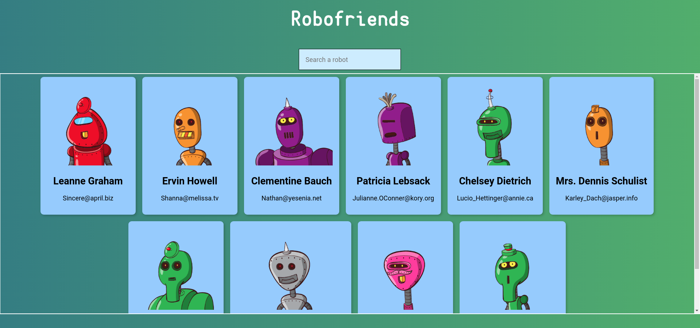
Task: Click email Lucio_Hettinger@annie.ca
Action: [495, 198]
